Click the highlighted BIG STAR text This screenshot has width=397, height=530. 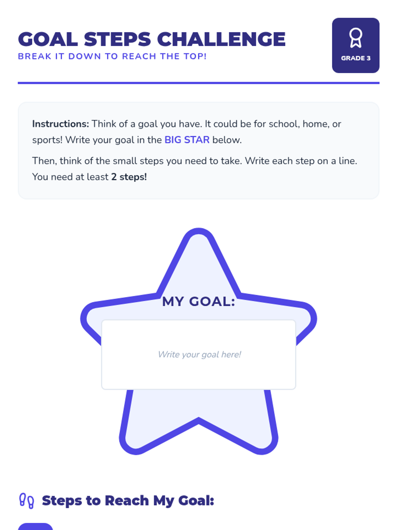(187, 140)
